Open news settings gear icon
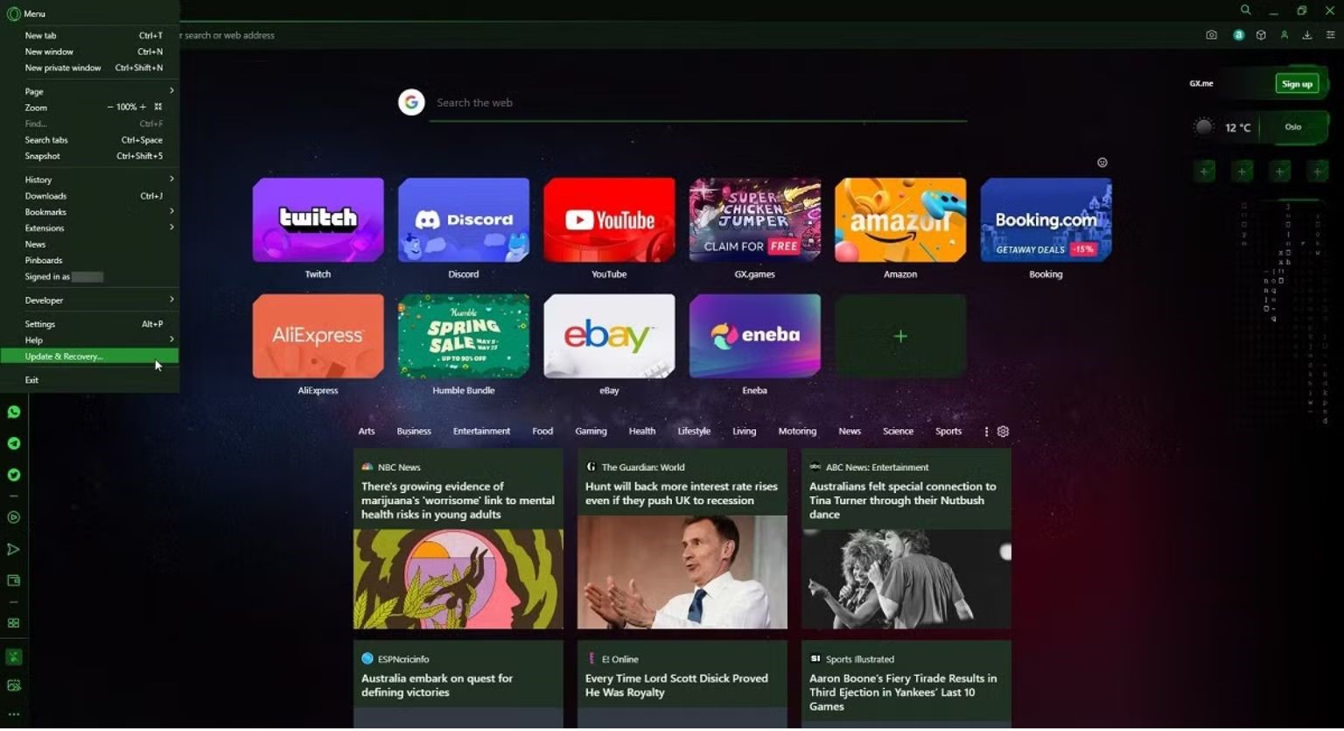 point(1004,432)
